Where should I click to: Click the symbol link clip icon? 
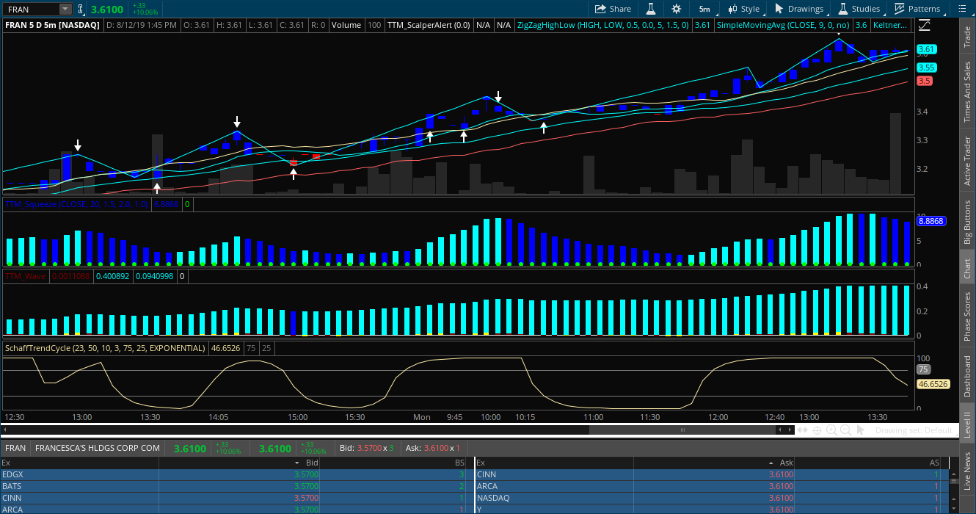tap(80, 9)
